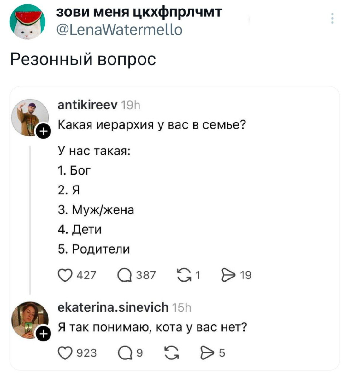Click the tweet text 'Резонный вопрос'
348x378 pixels.
click(83, 59)
